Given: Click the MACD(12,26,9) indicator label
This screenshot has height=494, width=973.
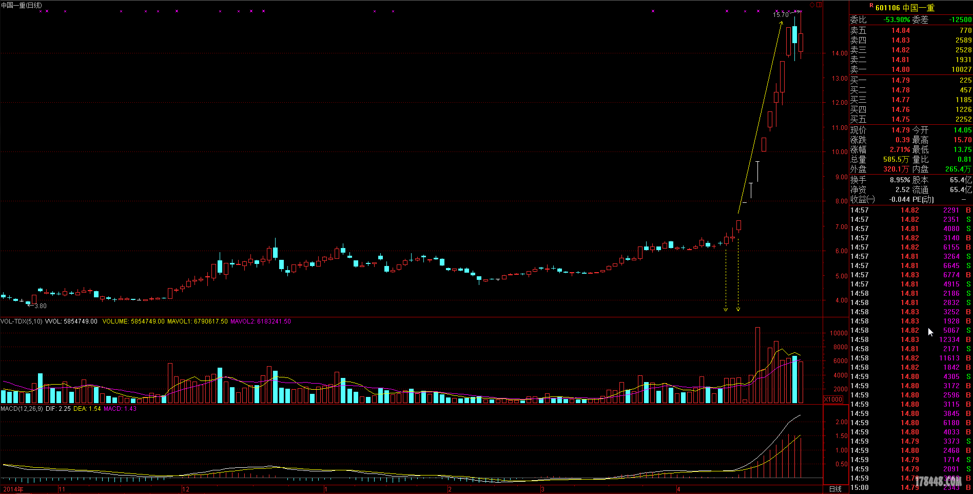Looking at the screenshot, I should click(x=22, y=409).
